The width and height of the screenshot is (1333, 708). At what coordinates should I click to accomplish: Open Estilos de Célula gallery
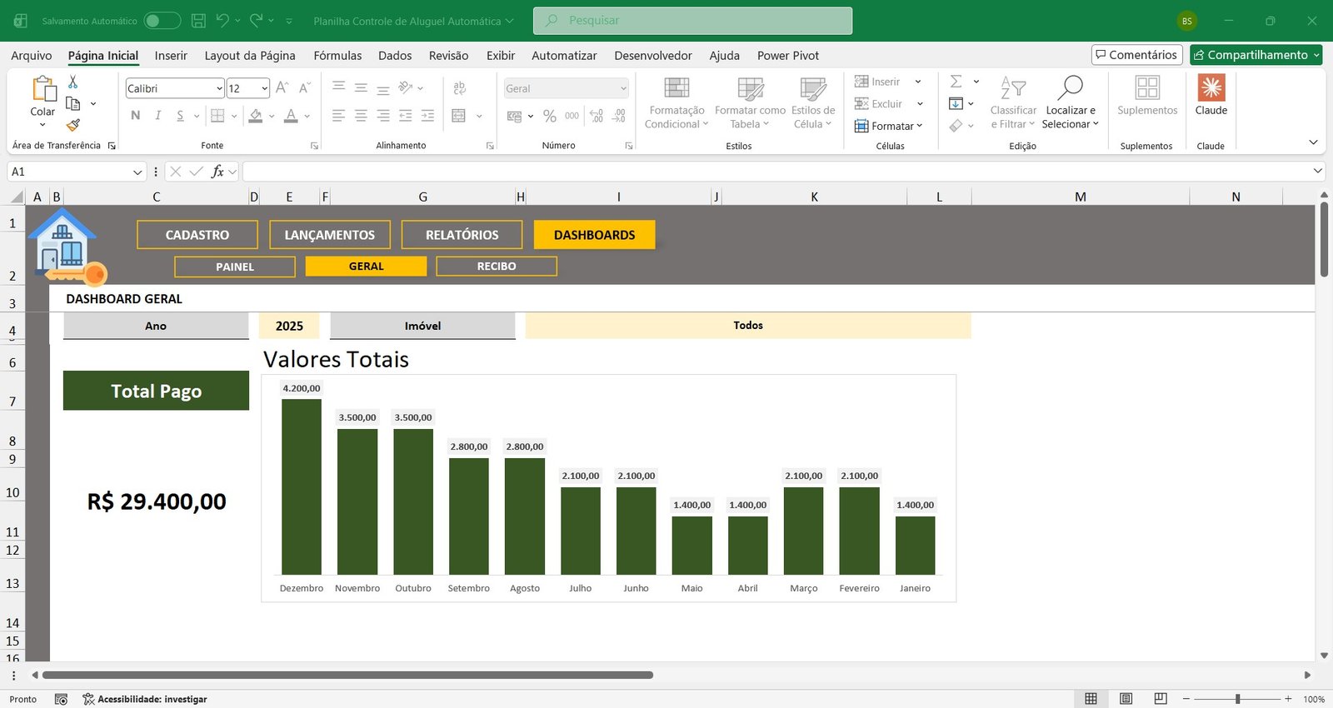(x=813, y=103)
